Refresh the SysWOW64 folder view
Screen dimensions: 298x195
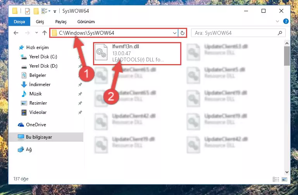[182, 33]
